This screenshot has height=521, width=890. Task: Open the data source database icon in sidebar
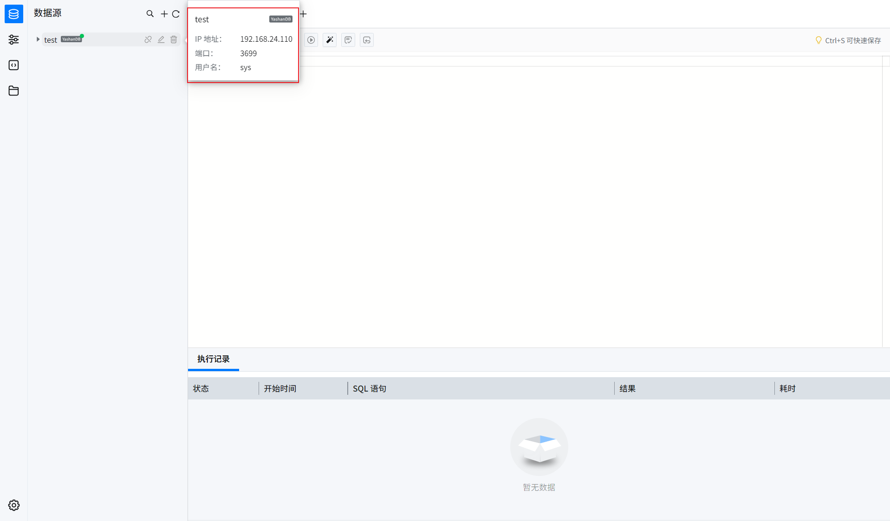14,14
